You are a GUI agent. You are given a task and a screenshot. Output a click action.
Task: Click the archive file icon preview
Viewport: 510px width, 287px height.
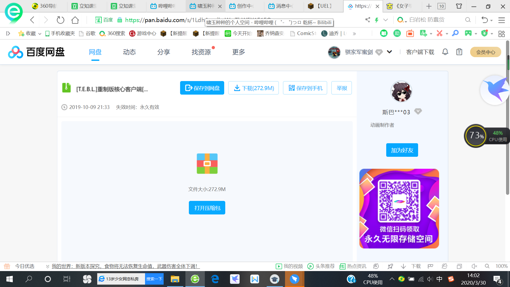(207, 164)
